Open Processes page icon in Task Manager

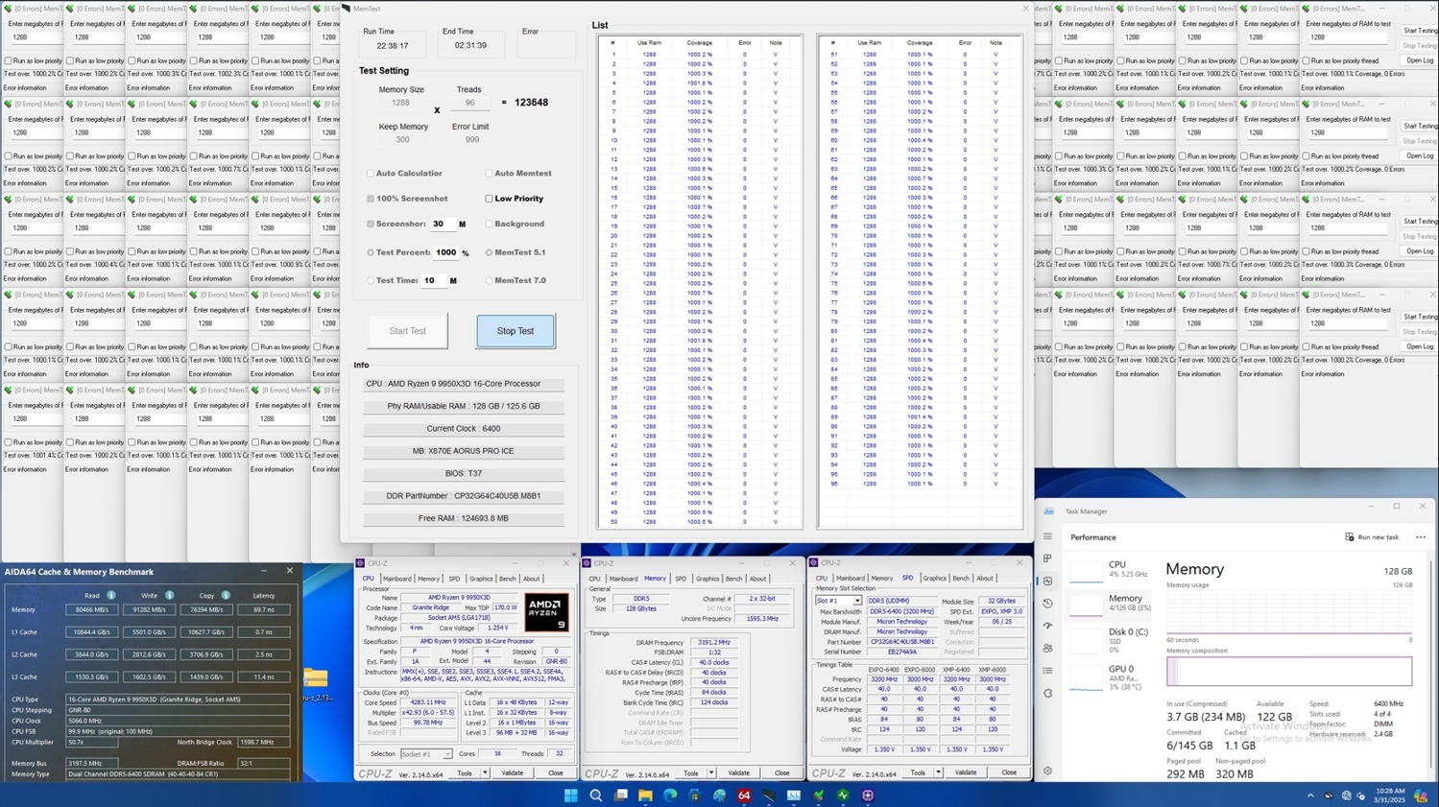pyautogui.click(x=1047, y=558)
